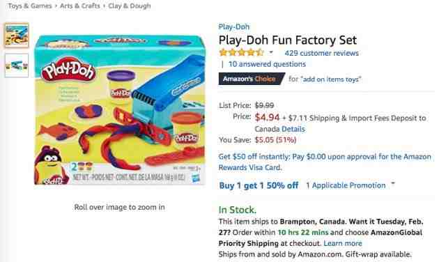Viewport: 446px width, 262px height.
Task: Open "add on items toys" link
Action: pyautogui.click(x=332, y=79)
